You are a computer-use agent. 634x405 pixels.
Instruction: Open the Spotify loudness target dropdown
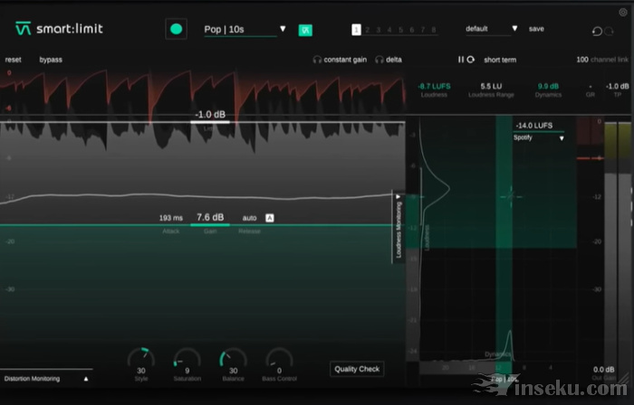tap(539, 138)
